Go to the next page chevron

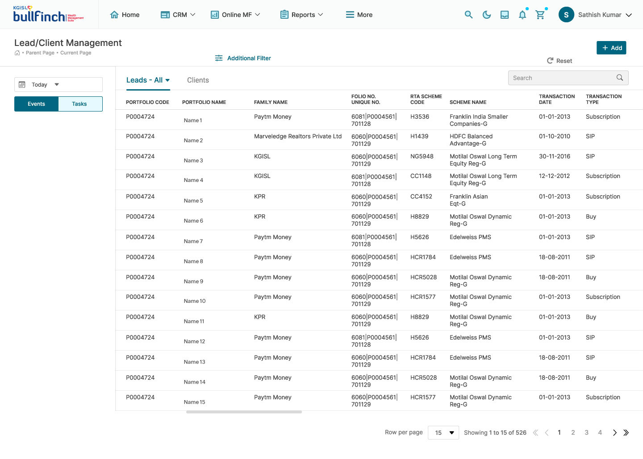(x=614, y=433)
